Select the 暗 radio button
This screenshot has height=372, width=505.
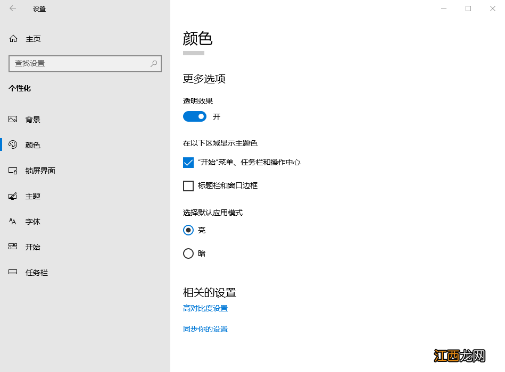pyautogui.click(x=188, y=253)
